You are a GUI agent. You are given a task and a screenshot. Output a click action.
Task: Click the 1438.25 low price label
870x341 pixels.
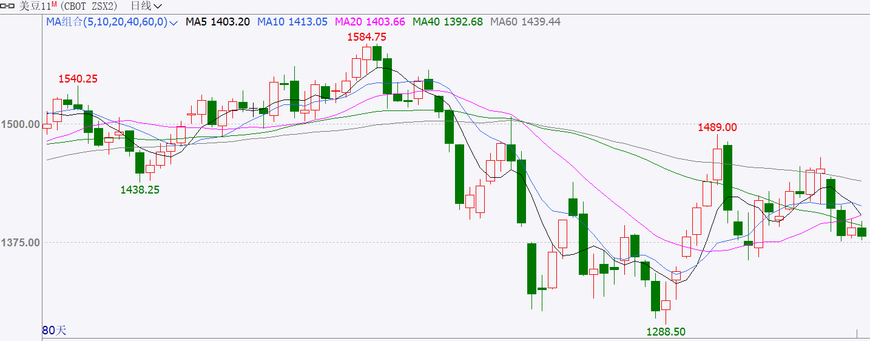click(x=140, y=189)
